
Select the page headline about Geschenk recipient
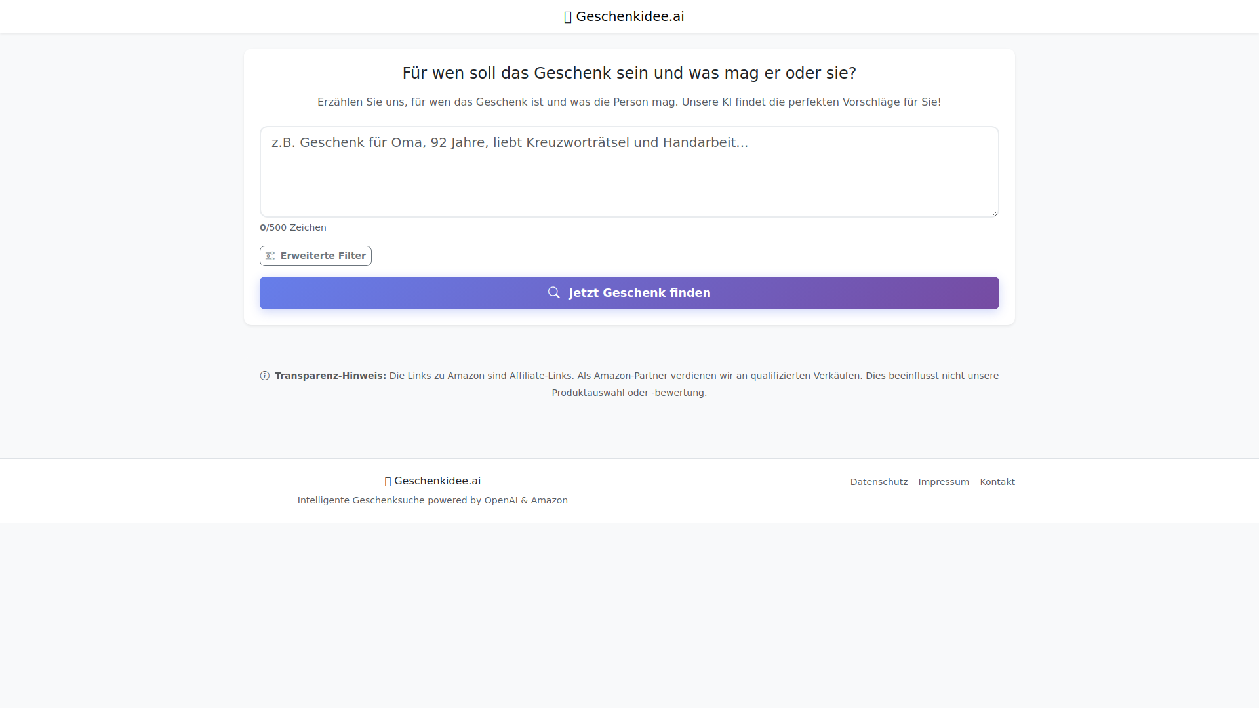pyautogui.click(x=629, y=73)
